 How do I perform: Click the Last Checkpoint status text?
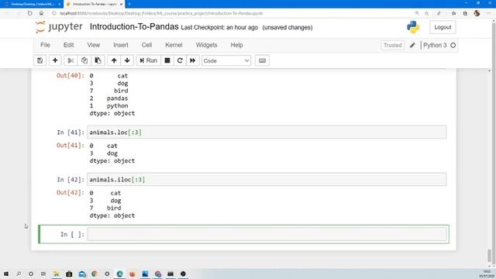coord(219,28)
